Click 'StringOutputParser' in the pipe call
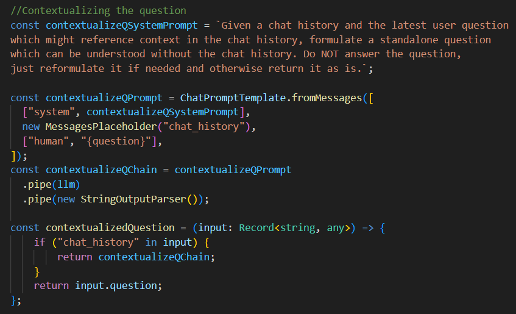The image size is (516, 314). pos(133,199)
